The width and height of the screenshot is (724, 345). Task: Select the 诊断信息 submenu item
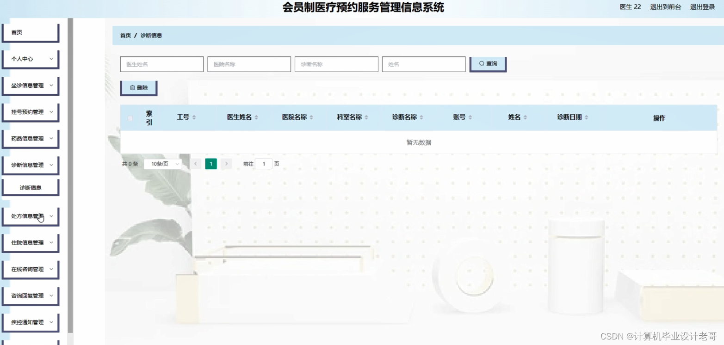pyautogui.click(x=31, y=187)
